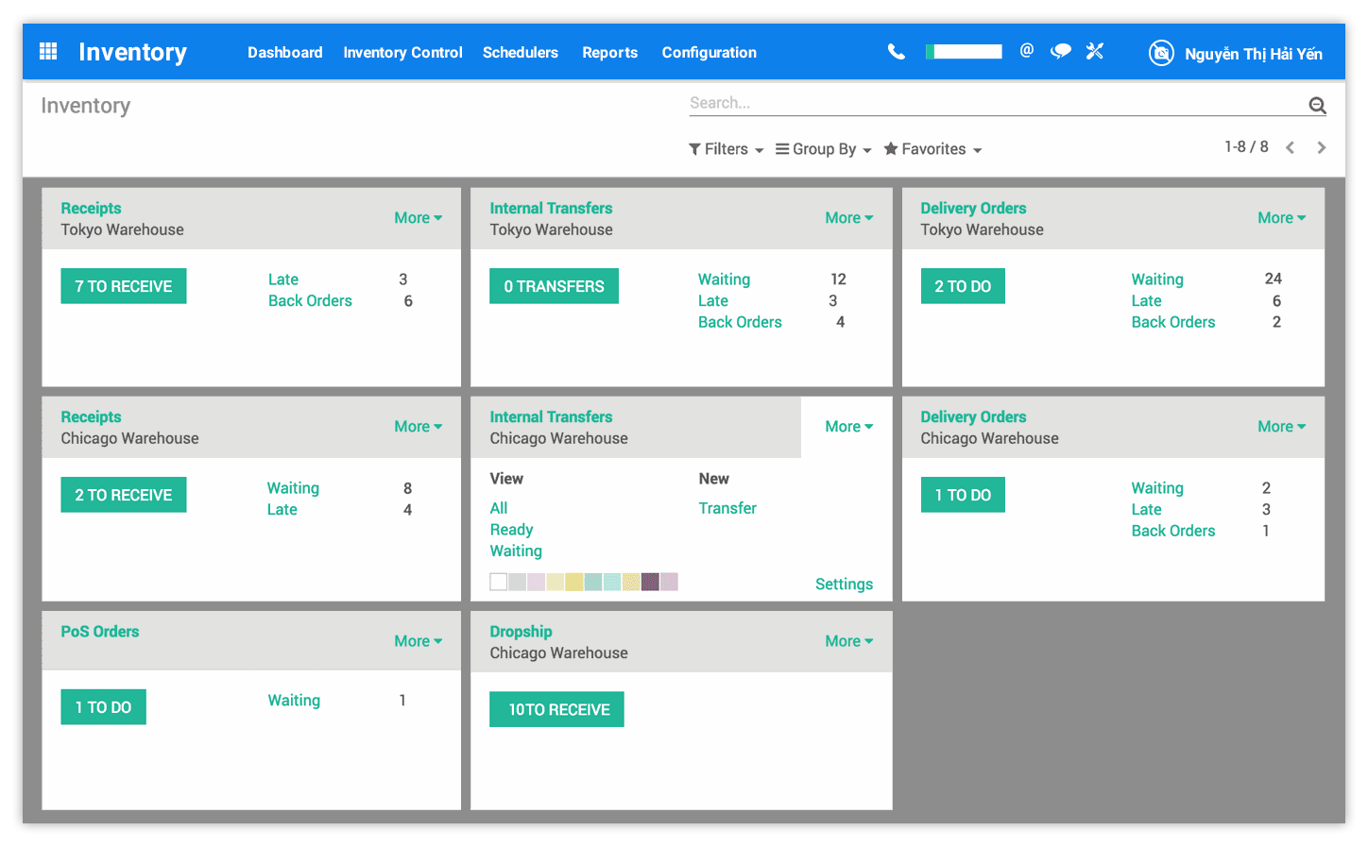This screenshot has width=1368, height=847.
Task: Open messages via the @ icon
Action: click(1027, 52)
